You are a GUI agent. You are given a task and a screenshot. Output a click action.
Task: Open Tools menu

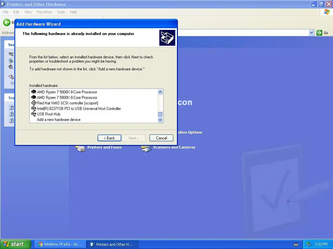pyautogui.click(x=61, y=12)
